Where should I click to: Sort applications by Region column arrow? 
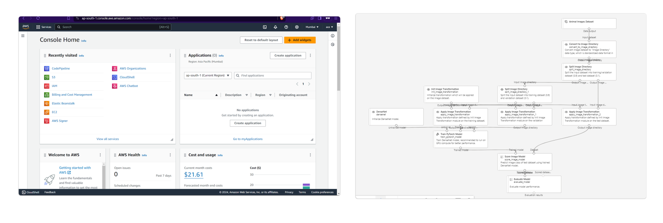270,95
